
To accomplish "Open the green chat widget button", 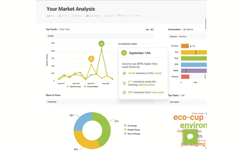I will [x=190, y=136].
